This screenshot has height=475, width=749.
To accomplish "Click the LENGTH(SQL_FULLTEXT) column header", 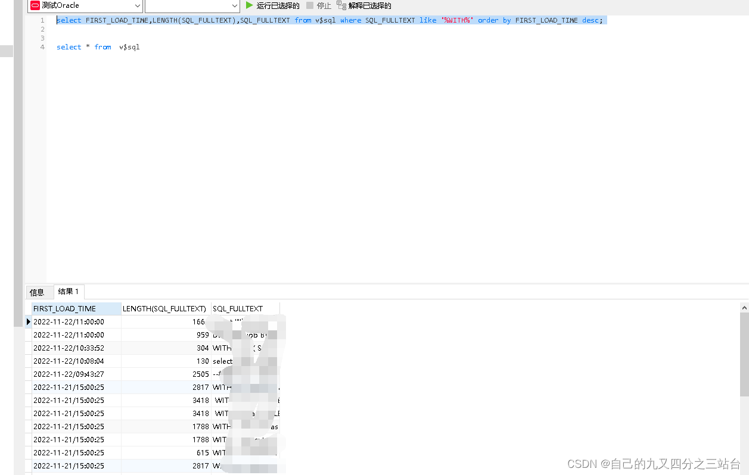I will coord(165,309).
